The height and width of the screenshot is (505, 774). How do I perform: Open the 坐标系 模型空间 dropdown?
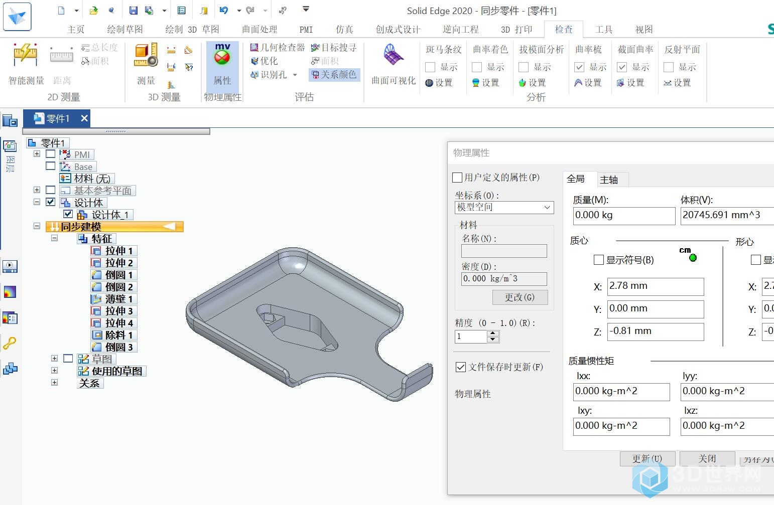[504, 207]
